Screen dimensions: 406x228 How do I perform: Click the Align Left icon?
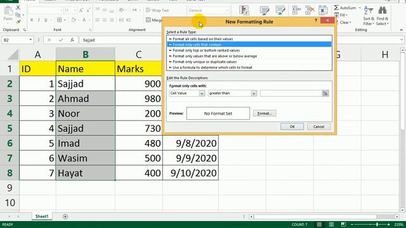pyautogui.click(x=98, y=20)
